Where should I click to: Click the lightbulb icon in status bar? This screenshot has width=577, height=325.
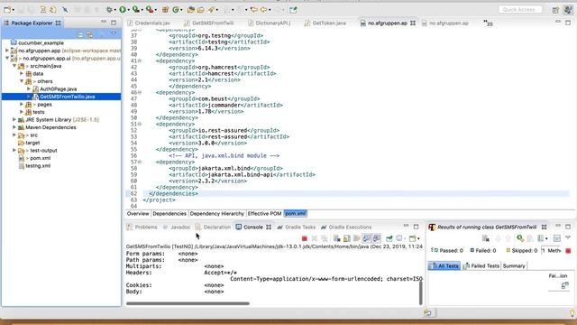572,313
